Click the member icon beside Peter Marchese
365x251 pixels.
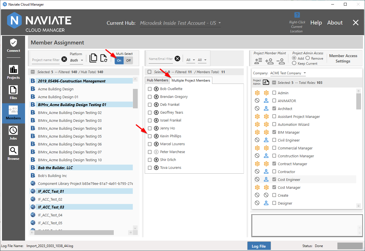156,152
